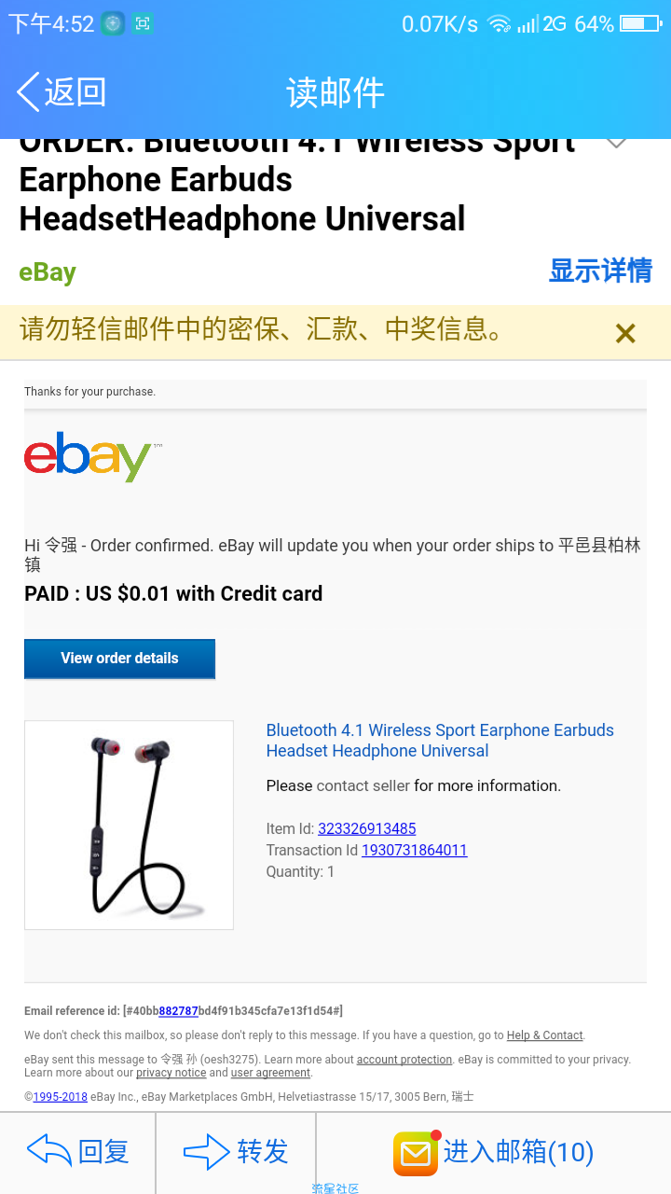This screenshot has height=1194, width=671.
Task: Tap the forward 转发 arrow icon
Action: point(207,1151)
